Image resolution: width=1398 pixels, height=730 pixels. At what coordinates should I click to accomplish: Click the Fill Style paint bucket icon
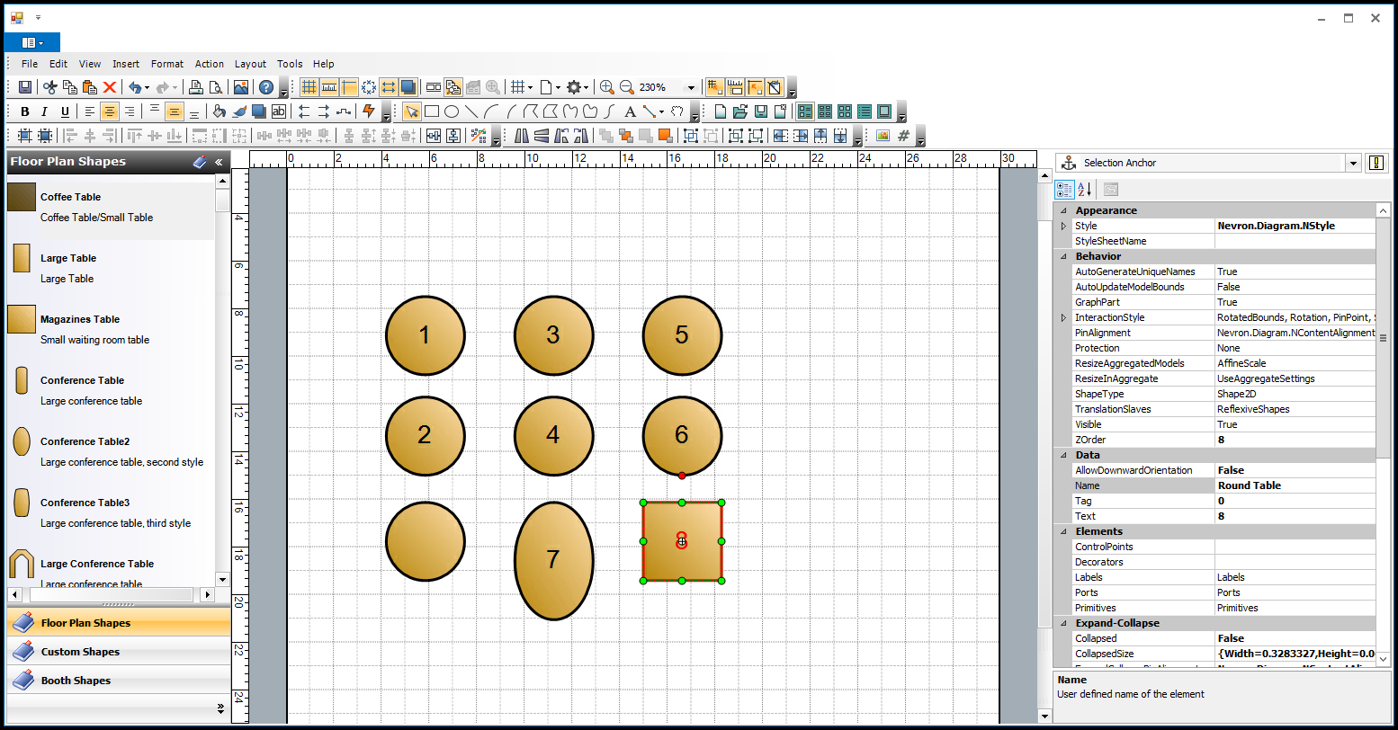[x=219, y=111]
